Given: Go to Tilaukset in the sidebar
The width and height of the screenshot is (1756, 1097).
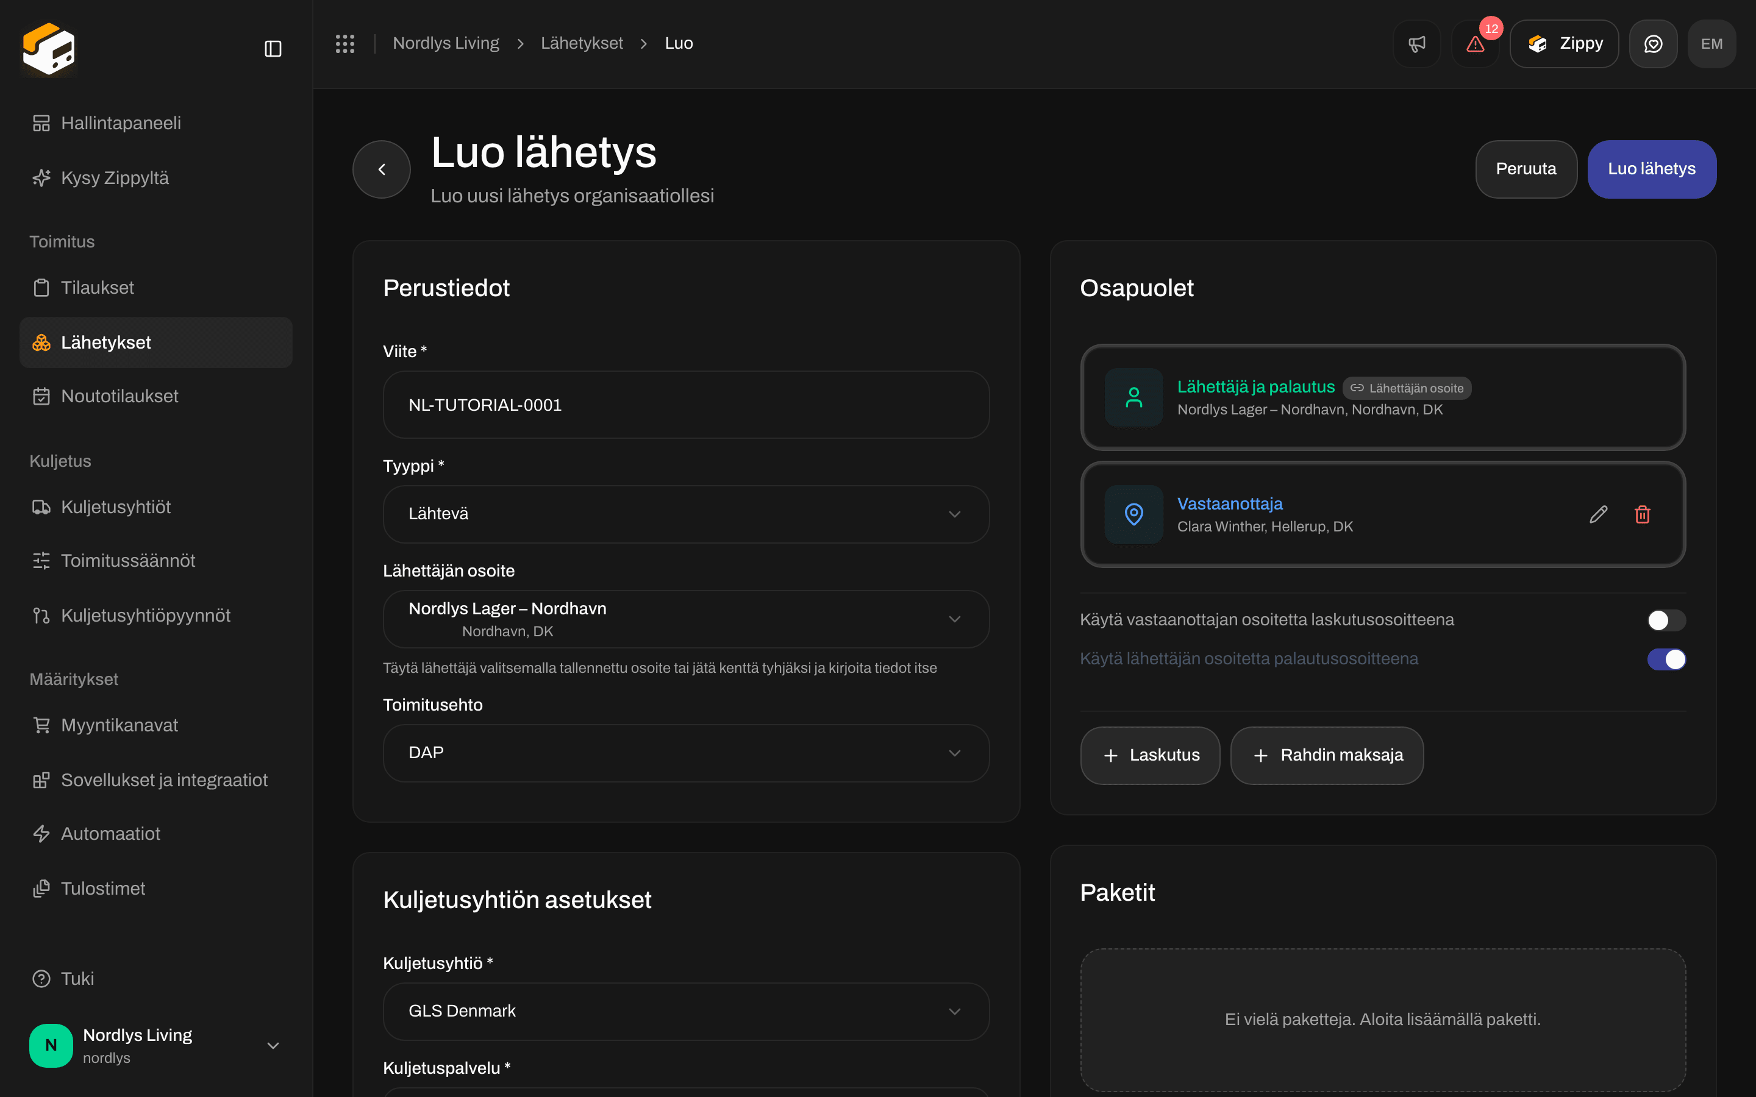Looking at the screenshot, I should pyautogui.click(x=156, y=287).
